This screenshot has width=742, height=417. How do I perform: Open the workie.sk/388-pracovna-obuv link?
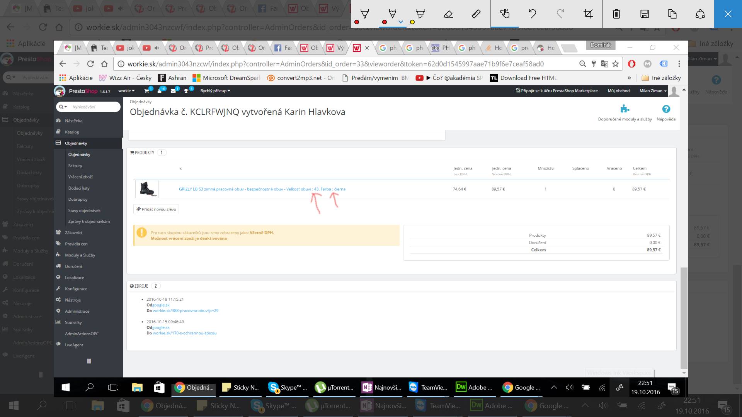pyautogui.click(x=185, y=310)
